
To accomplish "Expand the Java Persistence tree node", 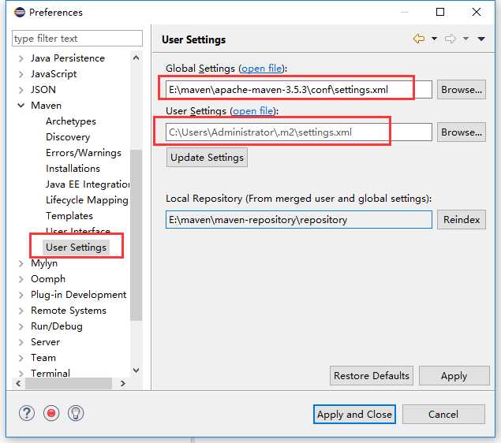I will (x=21, y=58).
